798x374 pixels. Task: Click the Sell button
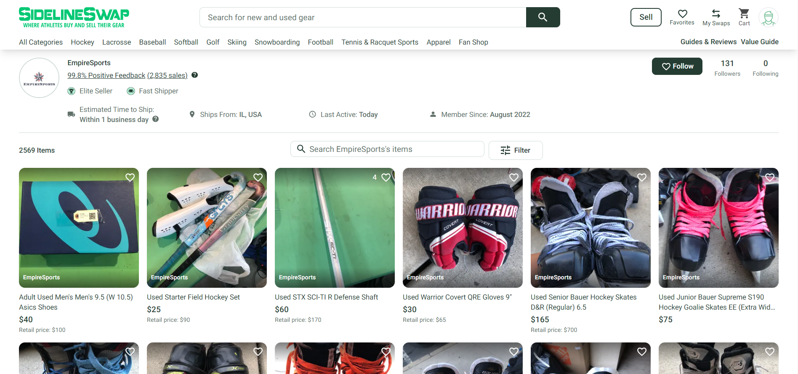[646, 17]
